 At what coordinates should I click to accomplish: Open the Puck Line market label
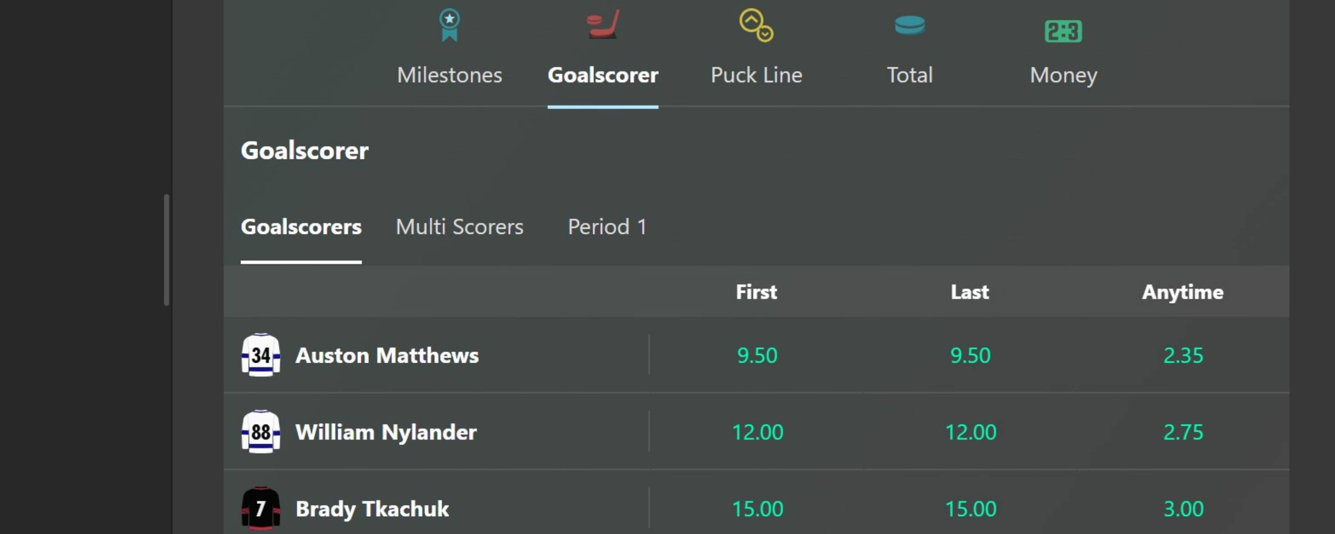(x=756, y=75)
